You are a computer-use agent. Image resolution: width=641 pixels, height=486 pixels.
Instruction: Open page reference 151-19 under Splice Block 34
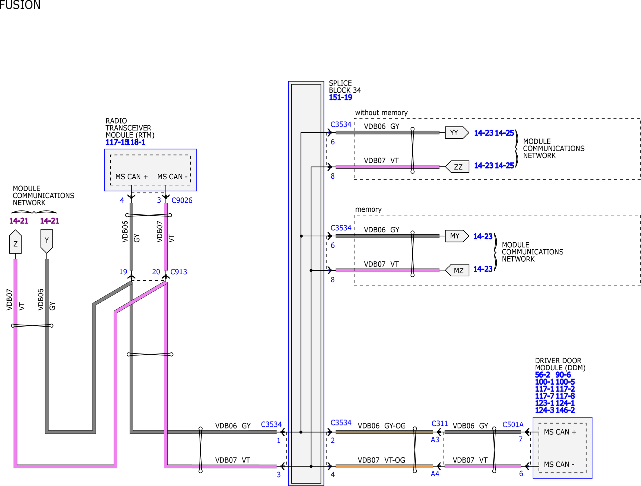[340, 97]
